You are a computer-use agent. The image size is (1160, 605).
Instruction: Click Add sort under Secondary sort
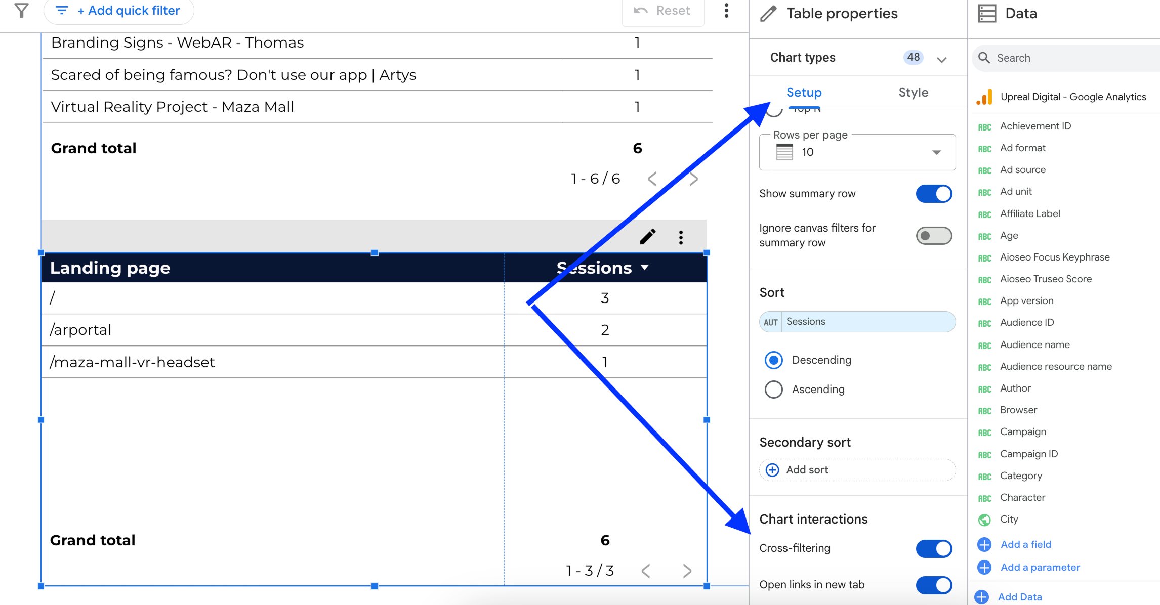coord(857,470)
